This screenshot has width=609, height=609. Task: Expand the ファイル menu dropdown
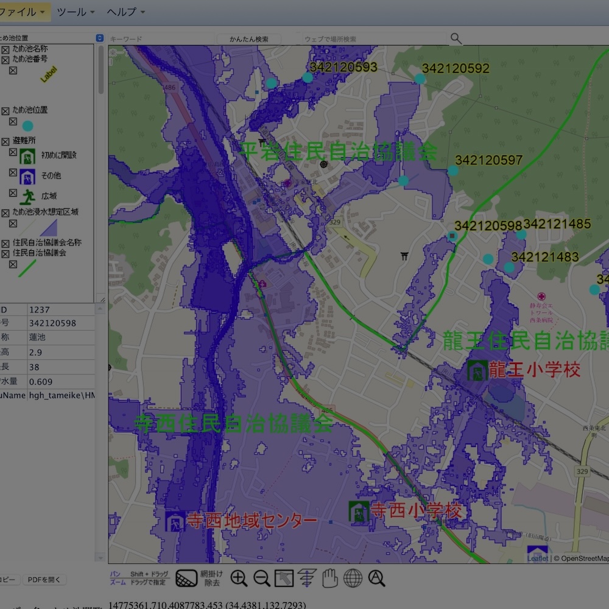coord(24,12)
